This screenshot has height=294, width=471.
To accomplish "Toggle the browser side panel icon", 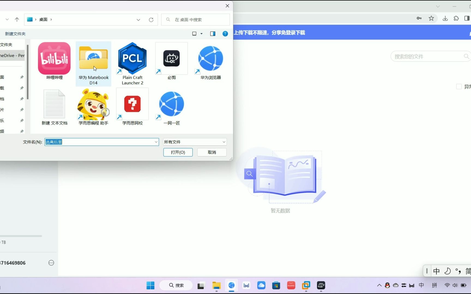I will [x=467, y=18].
